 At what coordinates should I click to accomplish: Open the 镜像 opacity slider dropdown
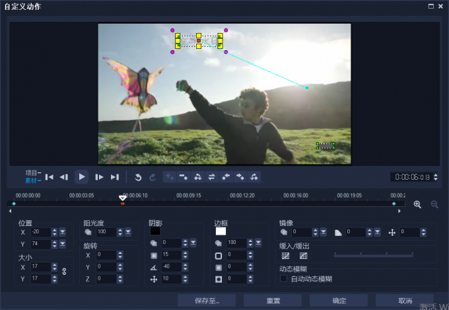click(324, 232)
